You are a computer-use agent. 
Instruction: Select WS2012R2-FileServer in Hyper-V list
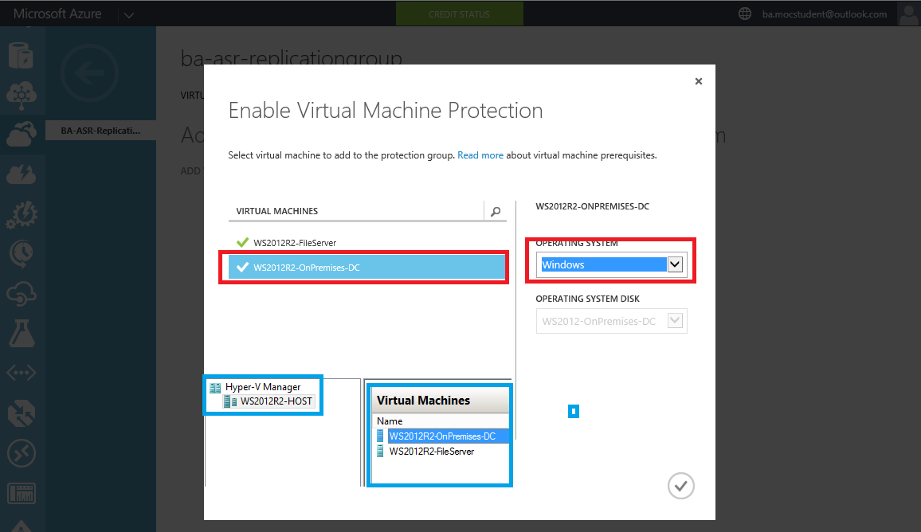432,452
